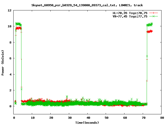Viewport: 167px width, 125px height.
Task: Click the Power (Kelvin) y-axis label
Action: 3,62
